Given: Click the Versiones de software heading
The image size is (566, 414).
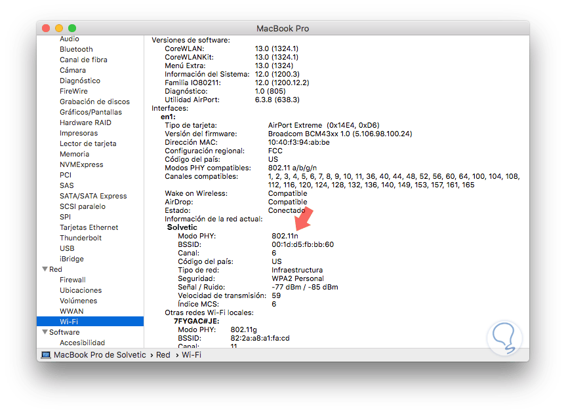Looking at the screenshot, I should coord(191,40).
